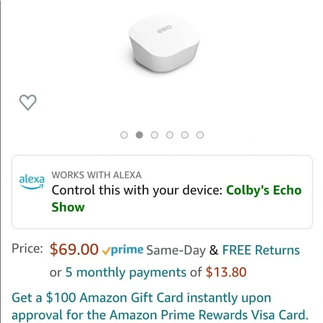Click the $69.00 price

click(74, 250)
